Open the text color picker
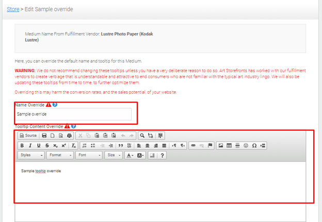The image size is (322, 222). click(130, 156)
